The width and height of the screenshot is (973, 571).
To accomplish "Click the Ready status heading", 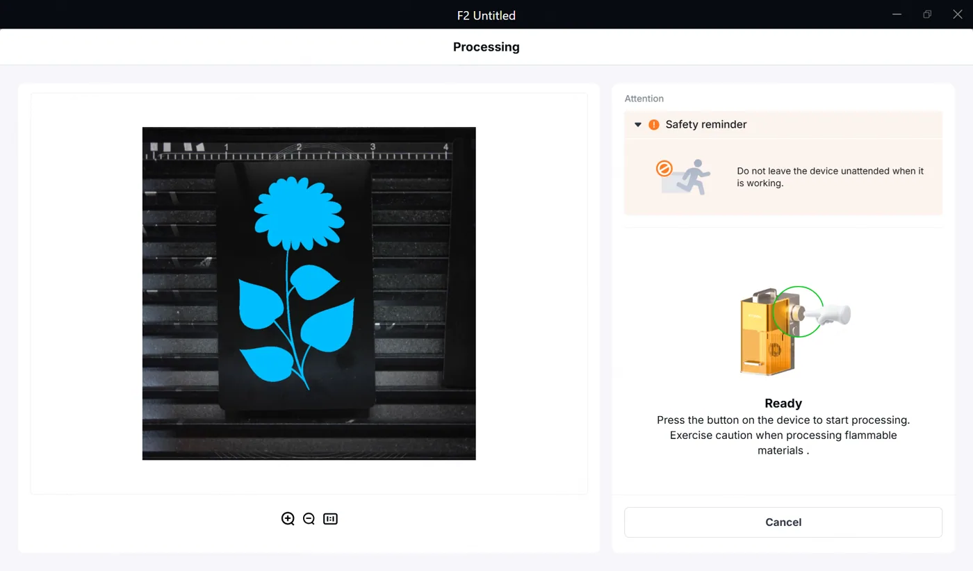I will click(783, 404).
